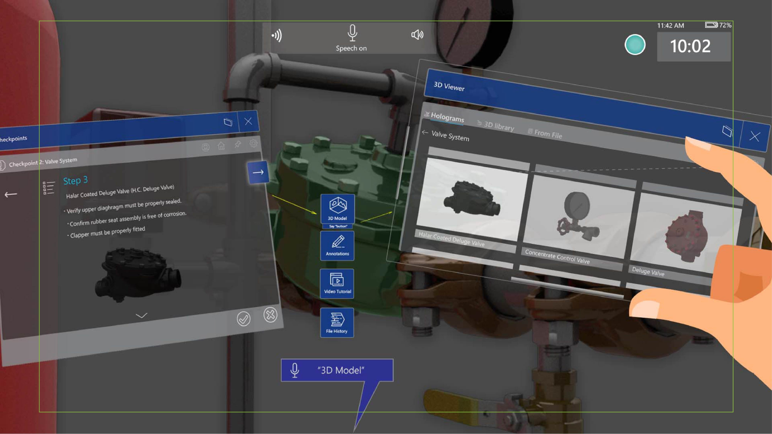The image size is (772, 434).
Task: Open the Annotations tool
Action: click(x=337, y=245)
